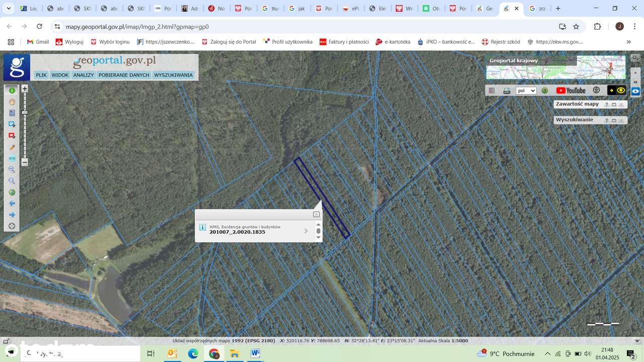This screenshot has width=644, height=362.
Task: Click the plus button on zoom slider
Action: pos(25,88)
